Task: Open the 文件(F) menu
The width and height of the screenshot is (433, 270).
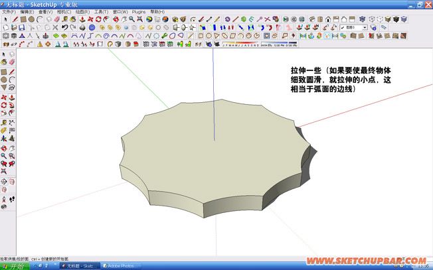Action: coord(9,12)
